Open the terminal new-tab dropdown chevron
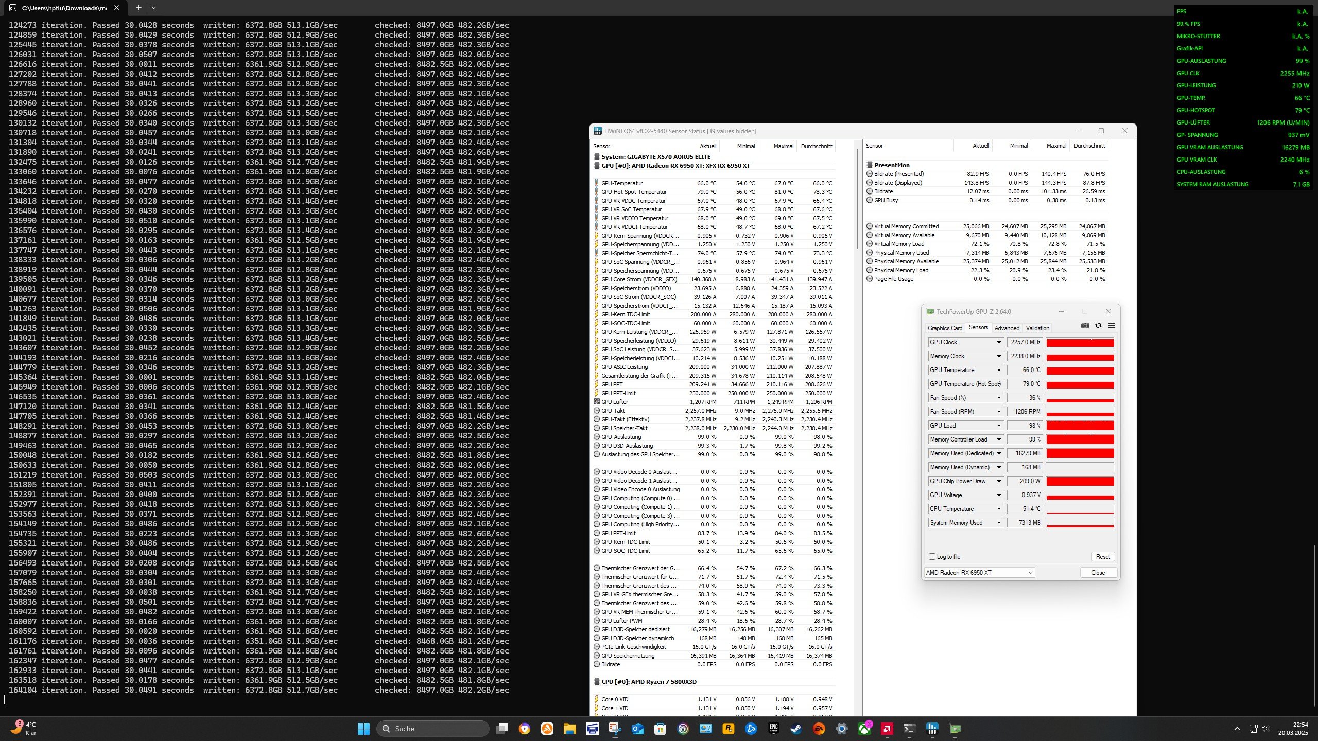 click(x=154, y=8)
